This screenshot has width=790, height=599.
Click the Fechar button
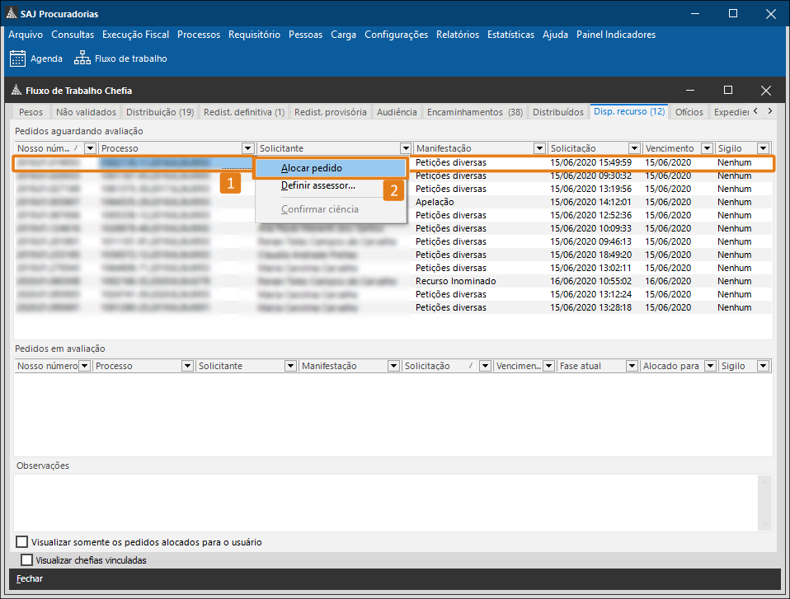click(x=30, y=578)
